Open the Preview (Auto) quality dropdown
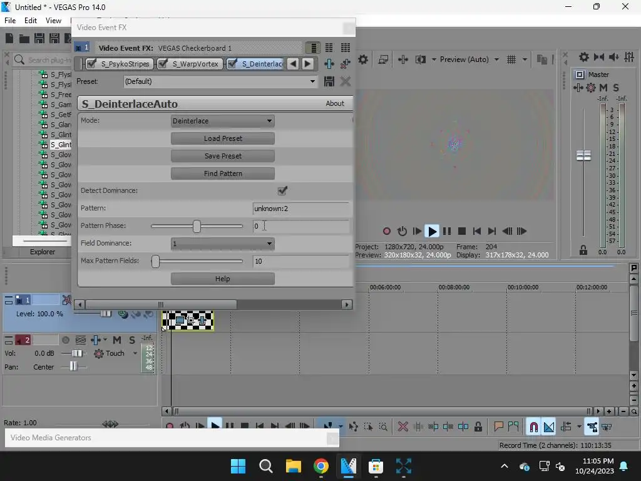 [x=469, y=59]
